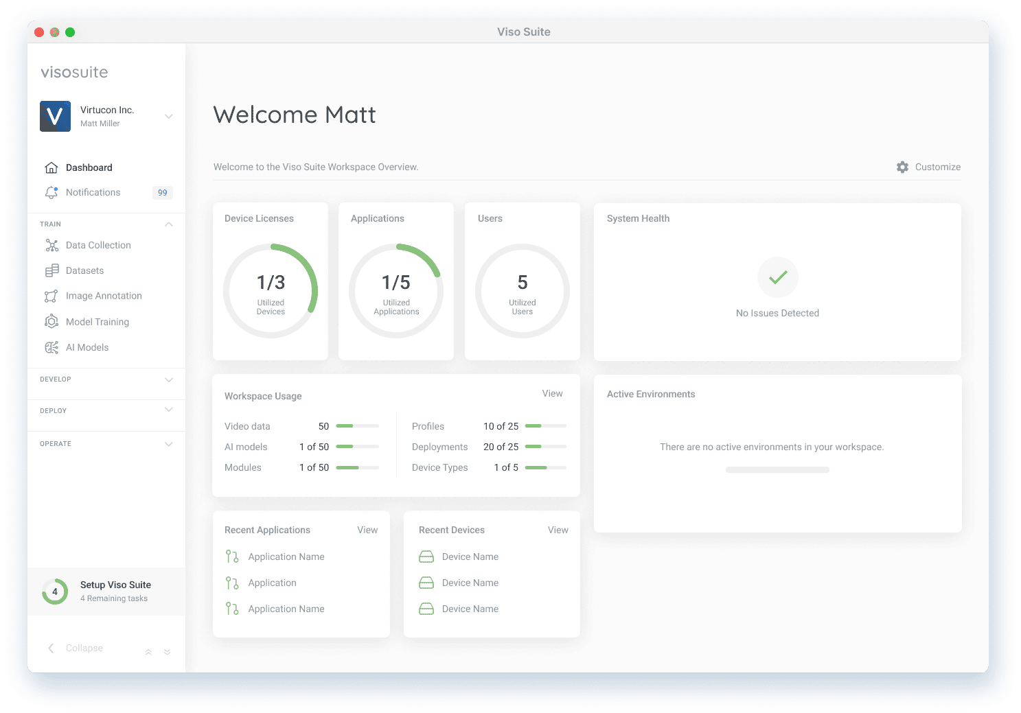Click the AI Models brain icon
Viewport: 1021px width, 713px height.
51,348
